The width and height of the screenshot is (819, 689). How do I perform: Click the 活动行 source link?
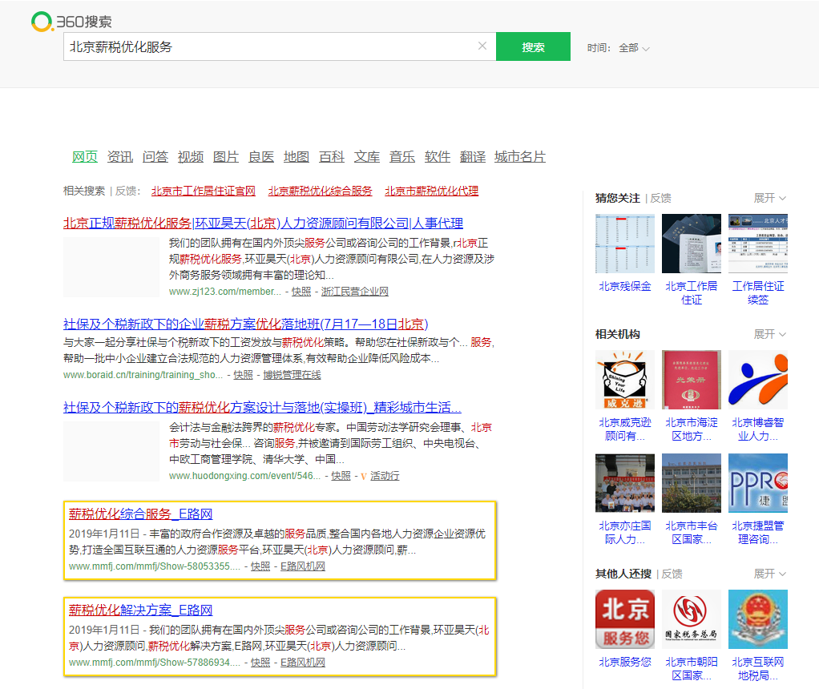point(385,476)
